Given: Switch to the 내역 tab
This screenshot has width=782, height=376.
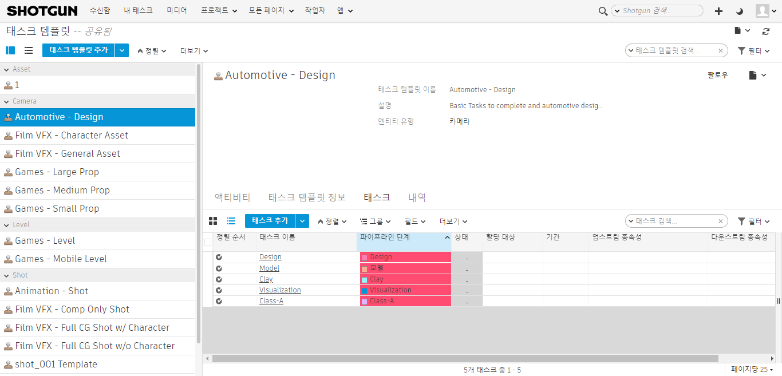Looking at the screenshot, I should pyautogui.click(x=417, y=197).
